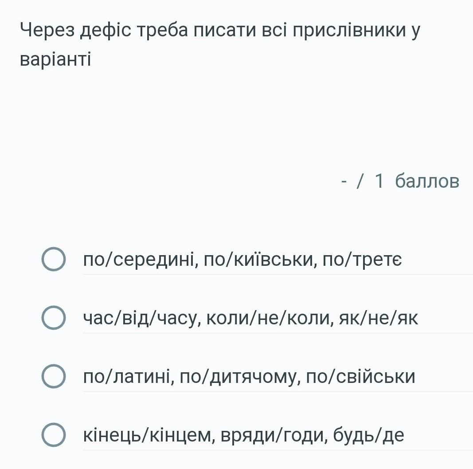473x469 pixels.
Task: Choose the час/від/часу answer radio button
Action: click(x=54, y=318)
